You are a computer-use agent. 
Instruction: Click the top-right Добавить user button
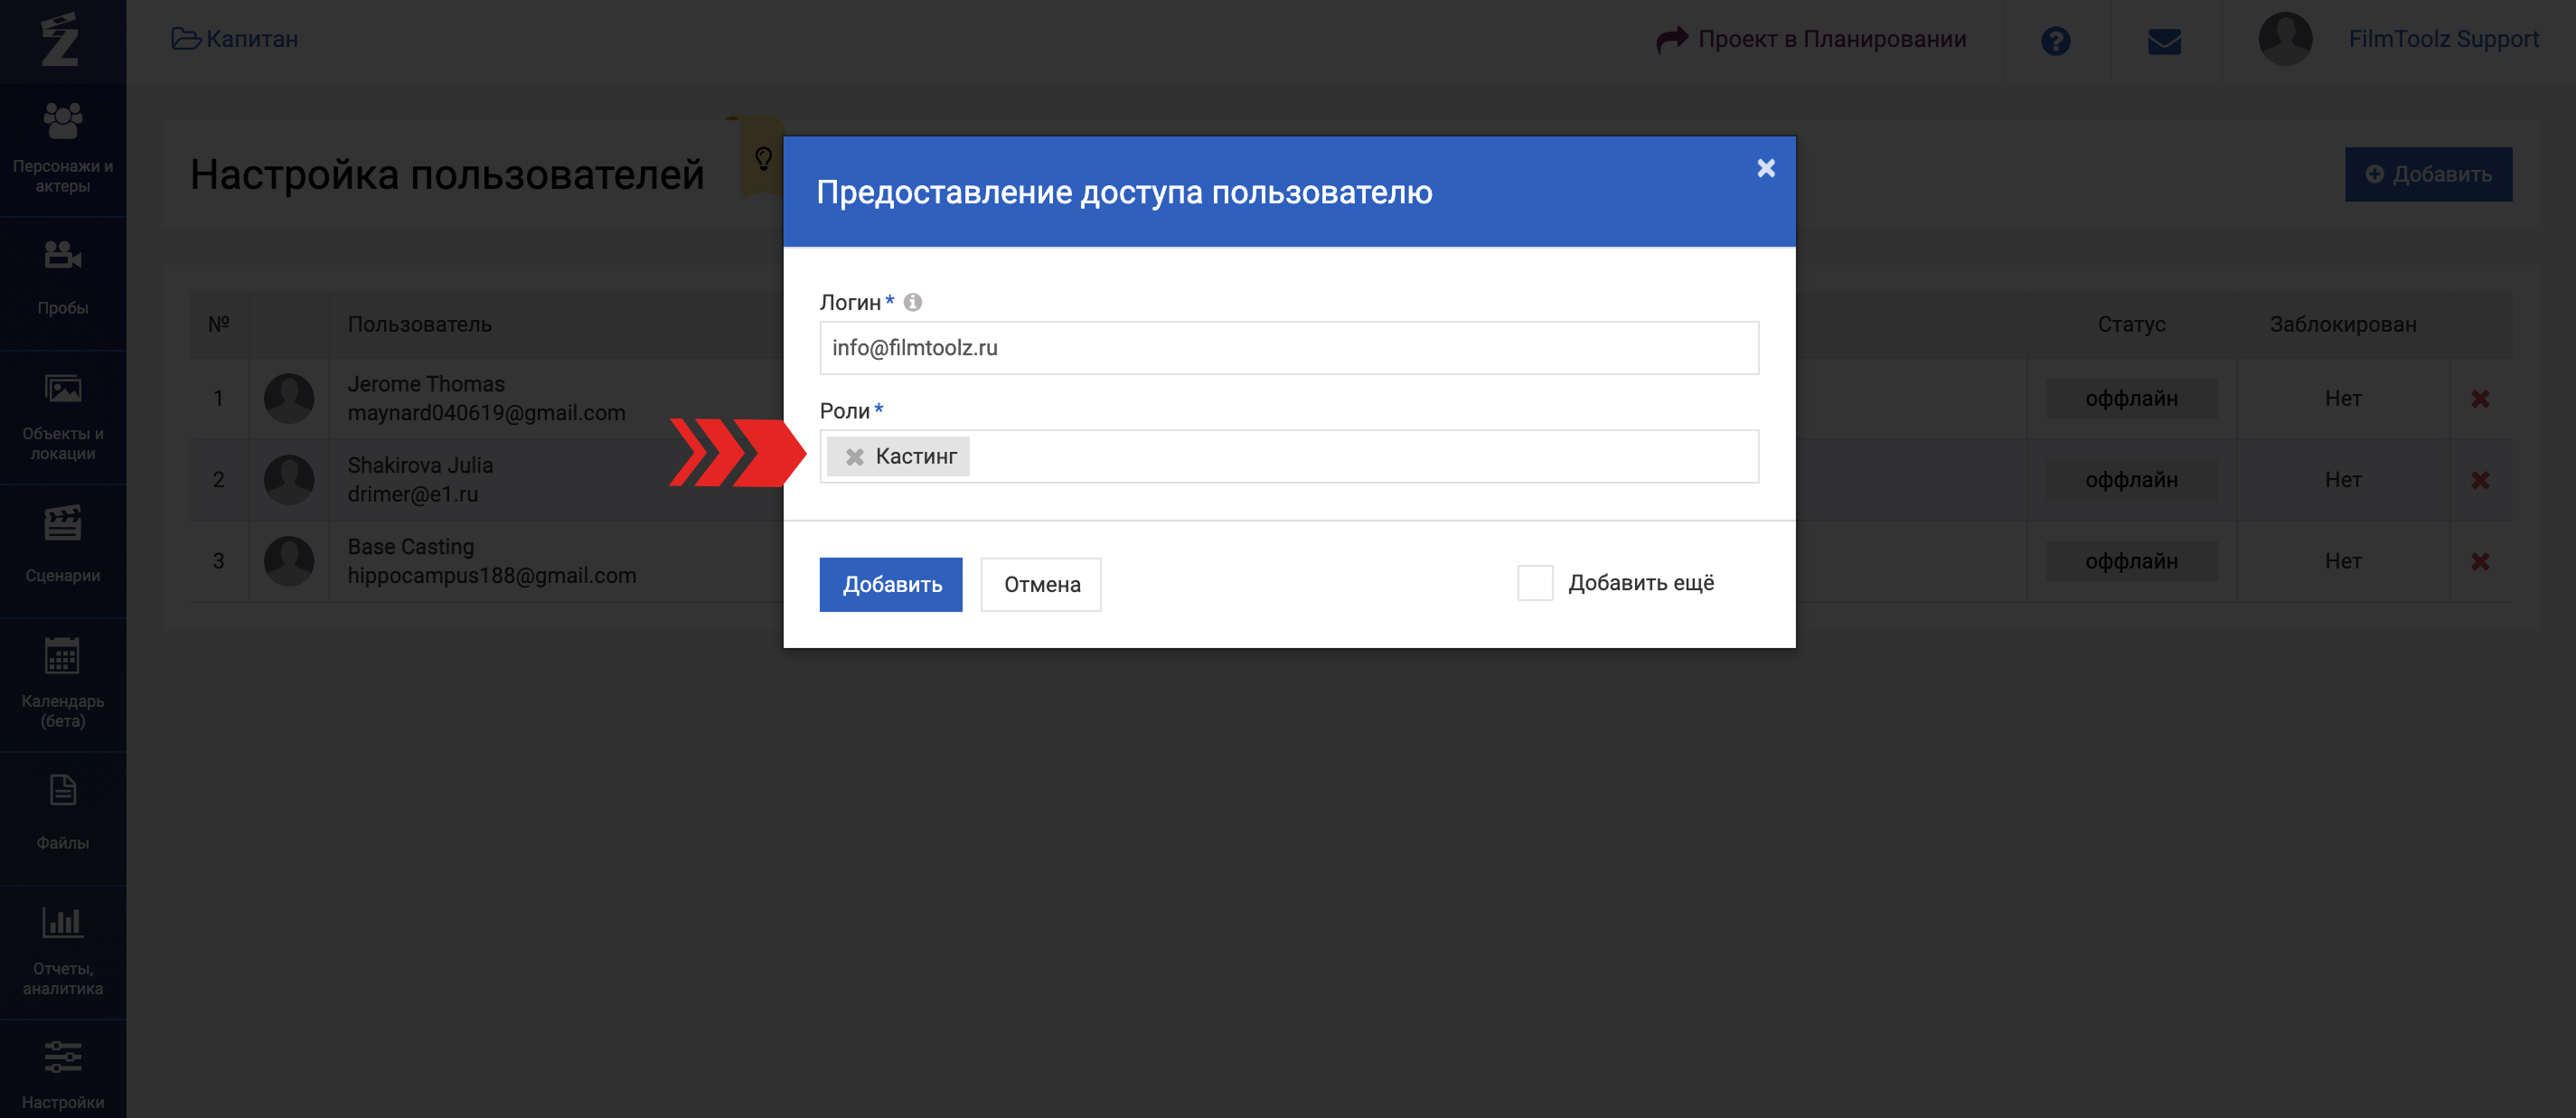point(2428,175)
